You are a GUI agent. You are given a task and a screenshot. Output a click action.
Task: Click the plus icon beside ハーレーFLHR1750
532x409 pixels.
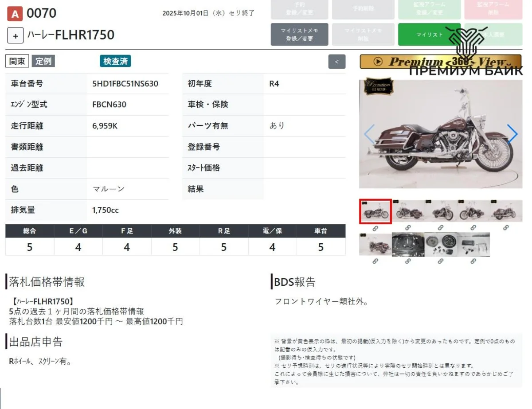15,35
